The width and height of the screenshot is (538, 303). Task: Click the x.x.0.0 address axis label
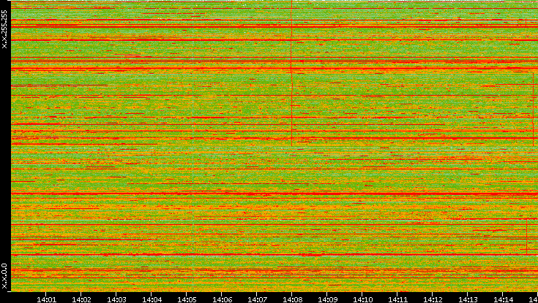[x=4, y=276]
